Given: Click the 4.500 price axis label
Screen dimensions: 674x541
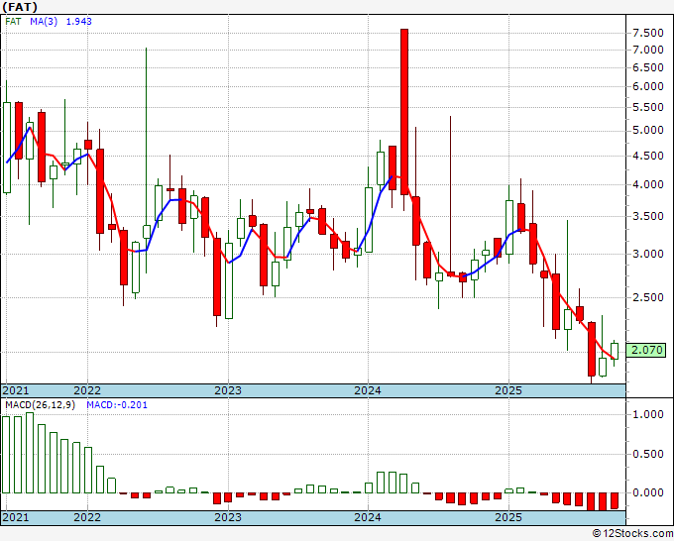Looking at the screenshot, I should pyautogui.click(x=648, y=156).
